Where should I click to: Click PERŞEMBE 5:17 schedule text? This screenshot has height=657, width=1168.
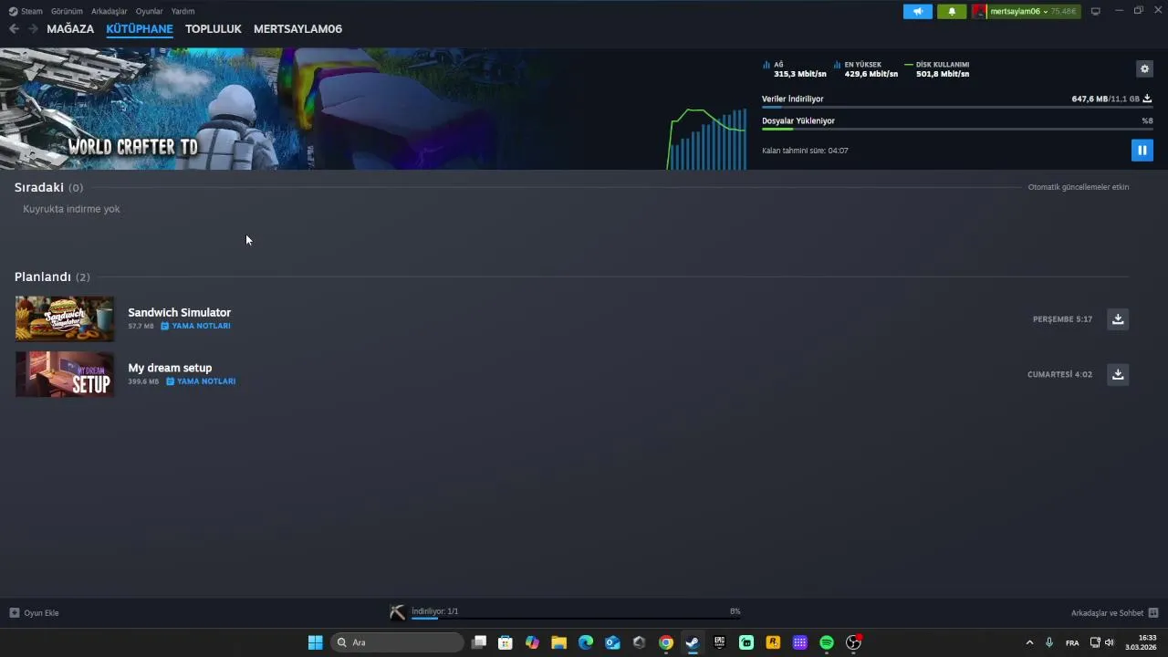[1062, 319]
